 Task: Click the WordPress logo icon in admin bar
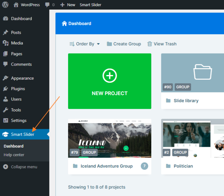tap(5, 5)
